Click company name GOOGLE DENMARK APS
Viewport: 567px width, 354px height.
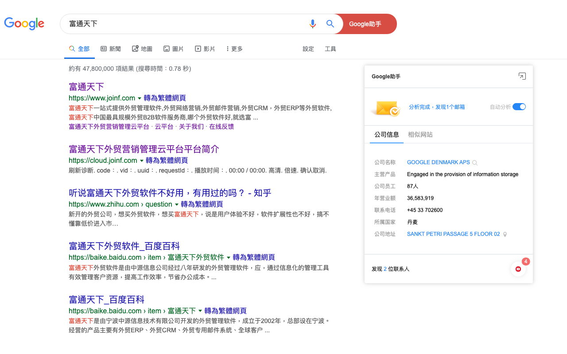click(x=439, y=162)
